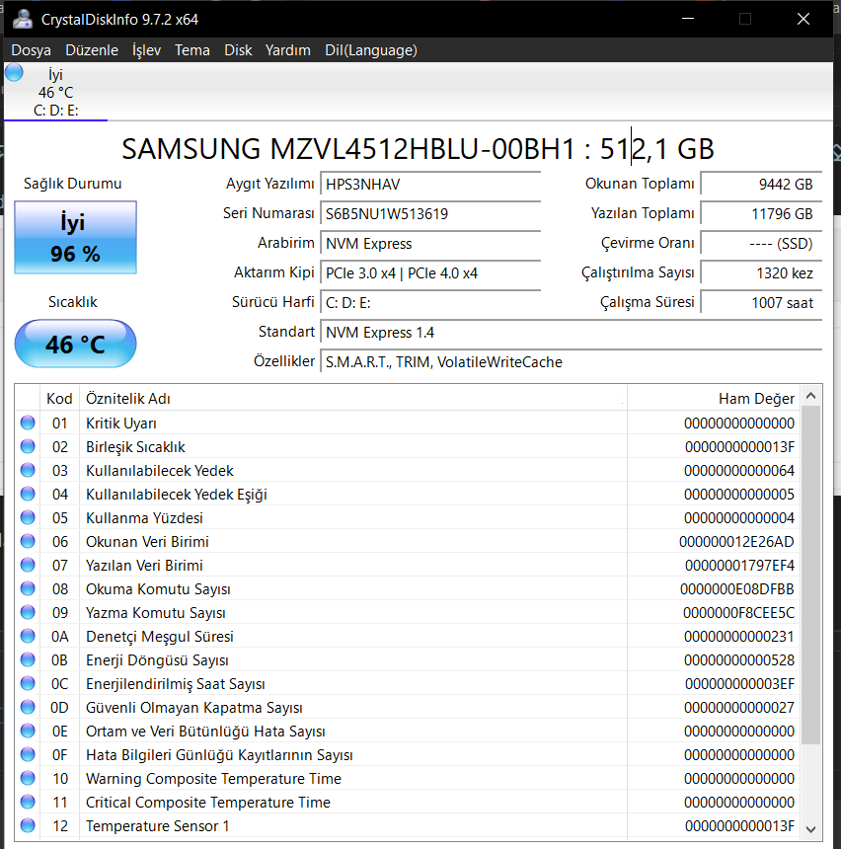Click the serial number S6B5NU1W513619 field
The image size is (841, 849).
[430, 214]
